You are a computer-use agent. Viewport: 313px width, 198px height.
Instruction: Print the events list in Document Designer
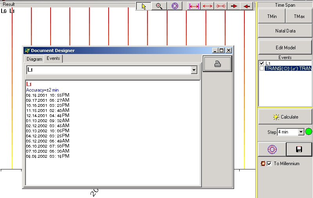click(217, 64)
